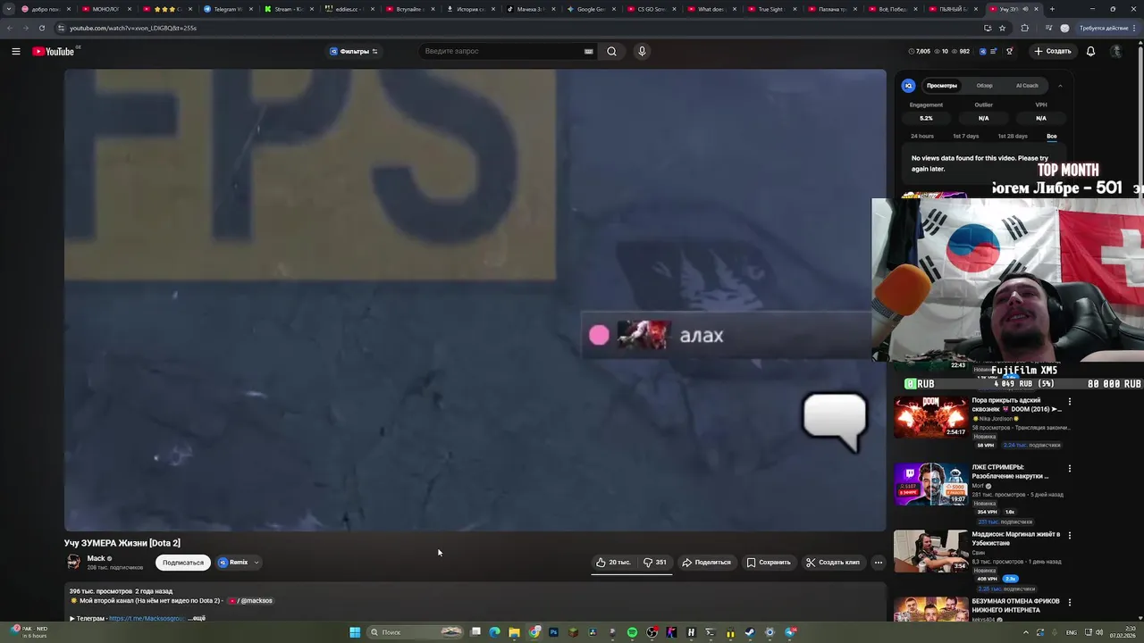Open the YouTube hamburger guide menu
This screenshot has height=643, width=1144.
click(16, 51)
